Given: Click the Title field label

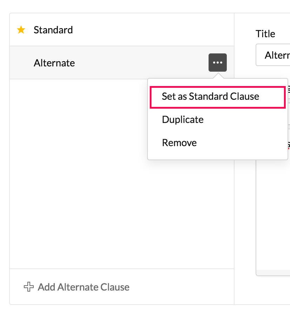Looking at the screenshot, I should (265, 34).
